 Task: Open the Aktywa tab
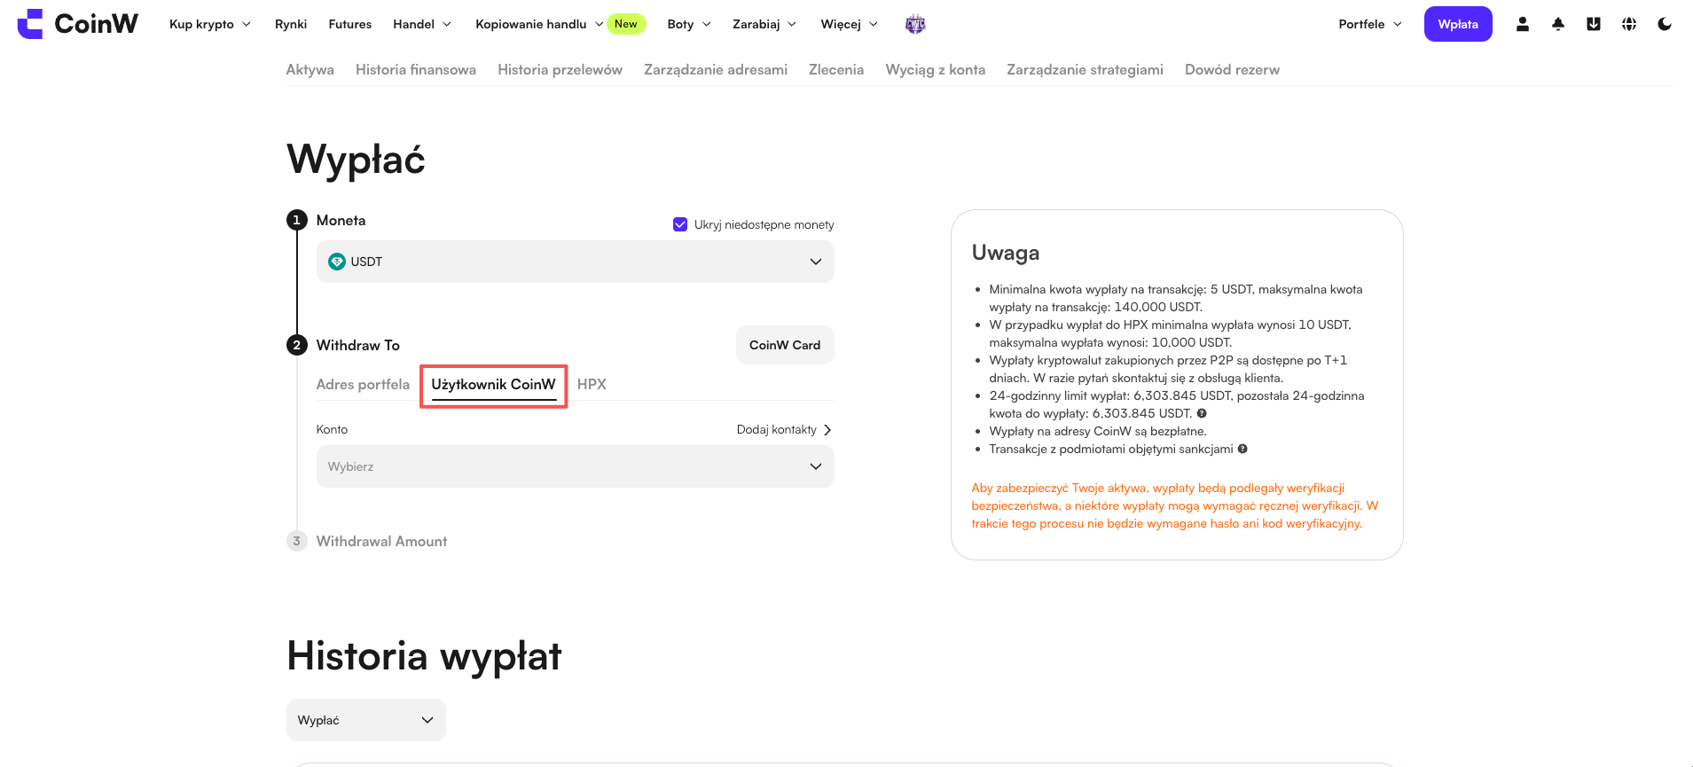coord(310,69)
